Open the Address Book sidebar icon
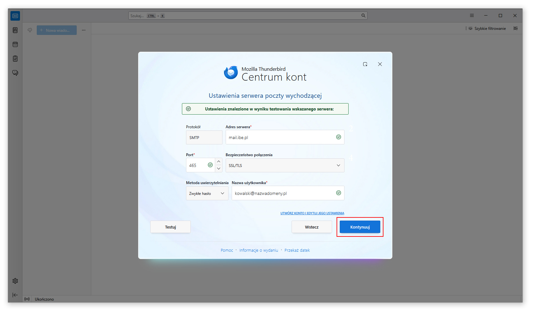Screen dimensions: 534x312 click(x=15, y=30)
